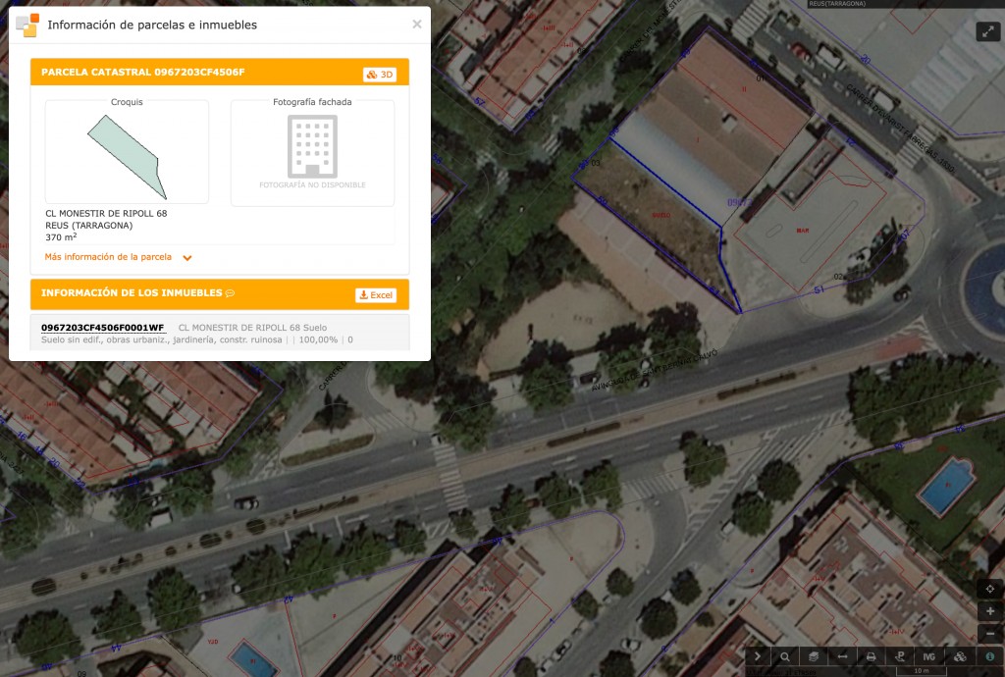Click the Croquis parcel sketch thumbnail
Screen dimensions: 1005x677
126,152
